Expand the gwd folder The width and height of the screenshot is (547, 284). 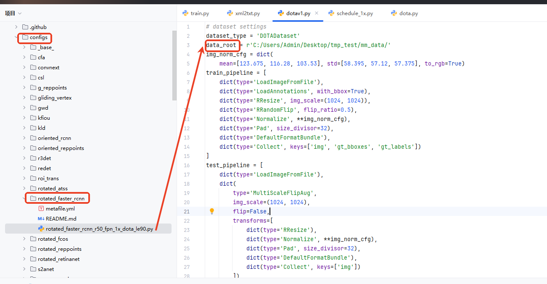(24, 108)
